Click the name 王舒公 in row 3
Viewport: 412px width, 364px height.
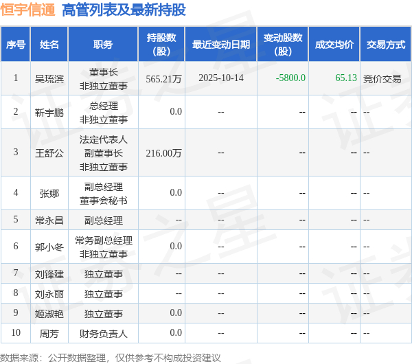[x=49, y=153]
